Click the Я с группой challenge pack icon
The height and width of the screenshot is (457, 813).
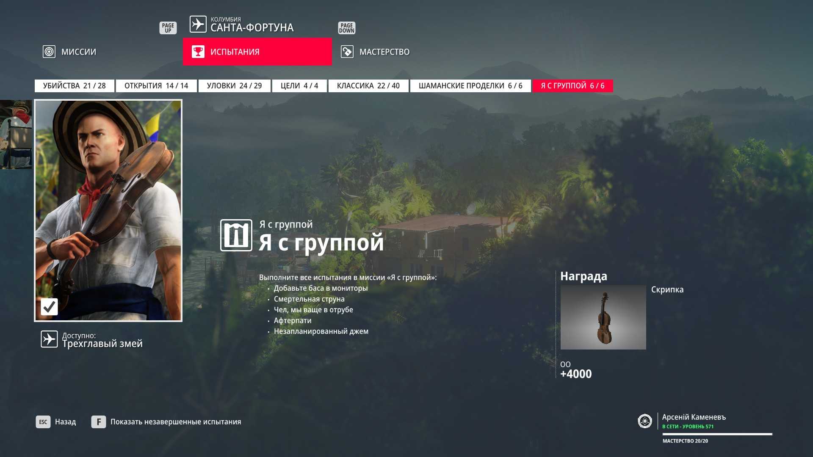[x=236, y=235]
